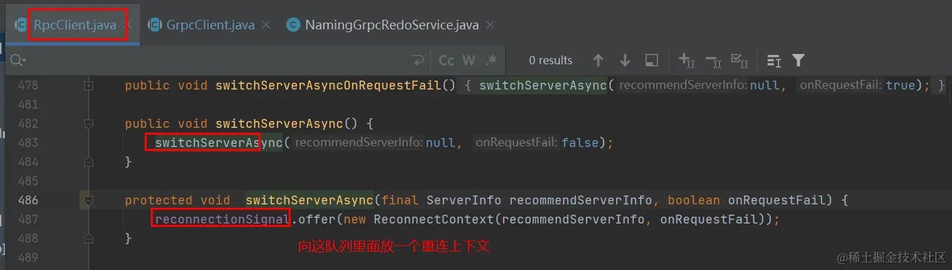952x270 pixels.
Task: Go to next occurrence arrow
Action: pos(625,61)
